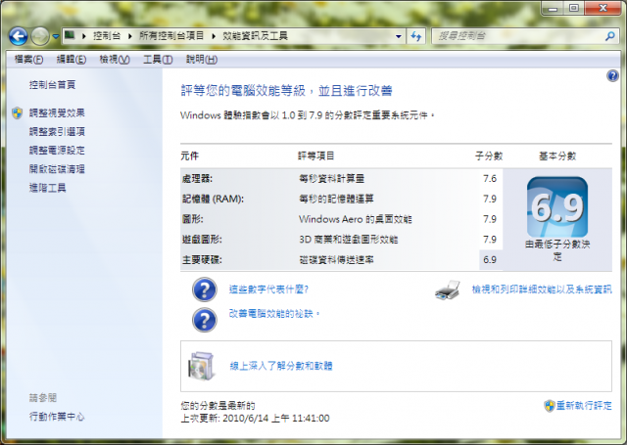Select the 遊戲圖形 row label
The width and height of the screenshot is (627, 445).
[202, 240]
